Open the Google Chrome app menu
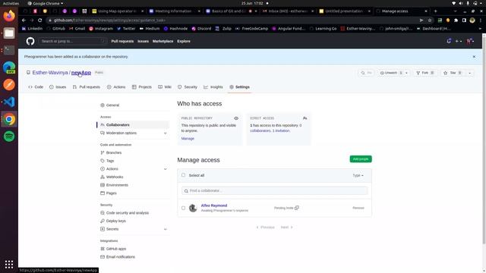Image resolution: width=486 pixels, height=273 pixels. tap(46, 3)
